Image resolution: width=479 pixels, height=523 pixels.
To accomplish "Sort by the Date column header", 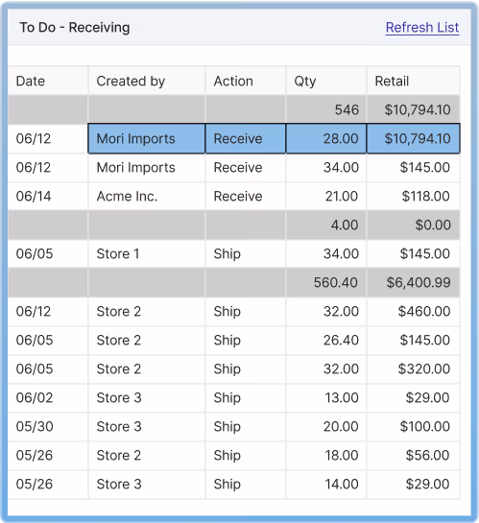I will 48,81.
